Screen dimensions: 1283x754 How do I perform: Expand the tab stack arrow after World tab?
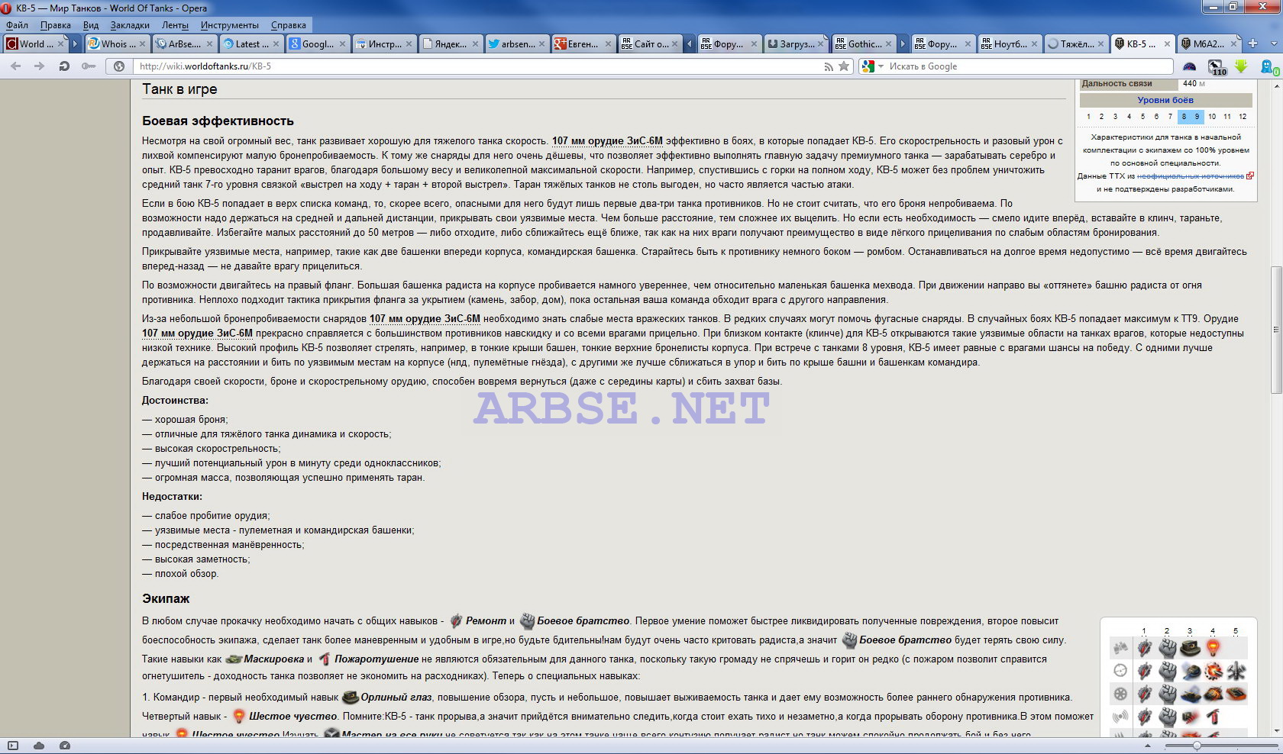tap(75, 44)
